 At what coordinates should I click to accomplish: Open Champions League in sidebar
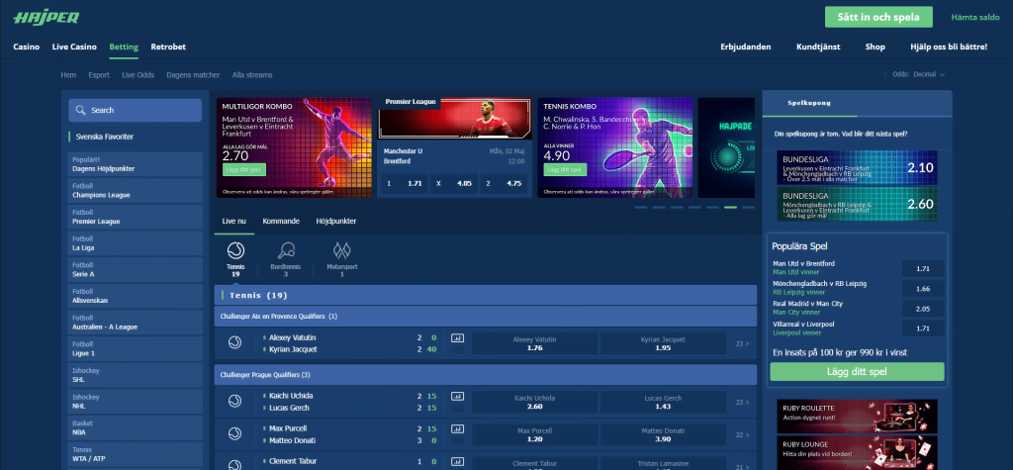[x=135, y=190]
